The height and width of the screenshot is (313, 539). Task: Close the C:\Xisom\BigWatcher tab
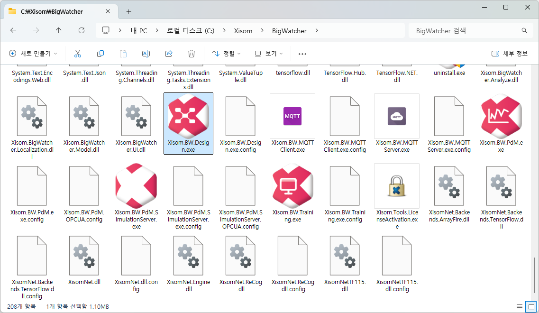108,11
